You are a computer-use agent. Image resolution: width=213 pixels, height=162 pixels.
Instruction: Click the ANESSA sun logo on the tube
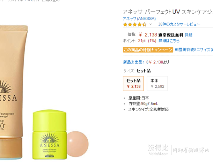(6, 87)
